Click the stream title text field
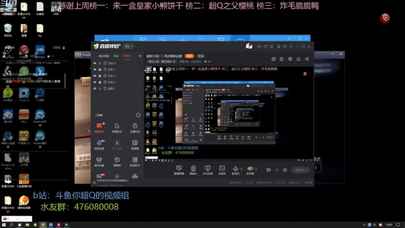The image size is (405, 228). (x=164, y=56)
